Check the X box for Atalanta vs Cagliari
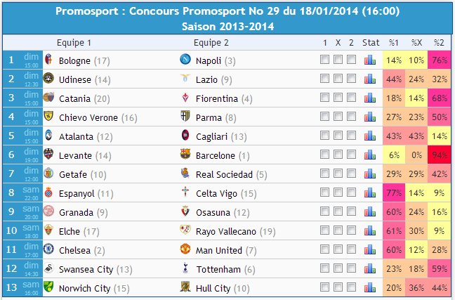 click(338, 136)
